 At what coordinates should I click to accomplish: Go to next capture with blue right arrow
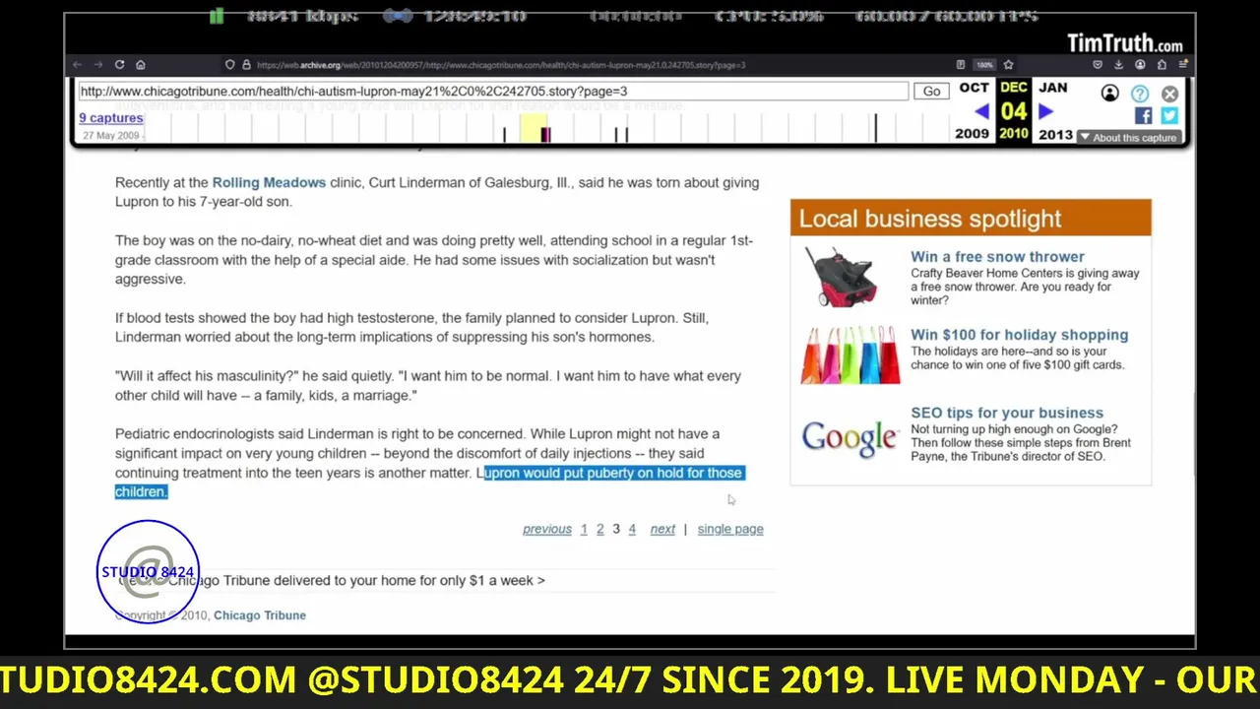coord(1046,111)
